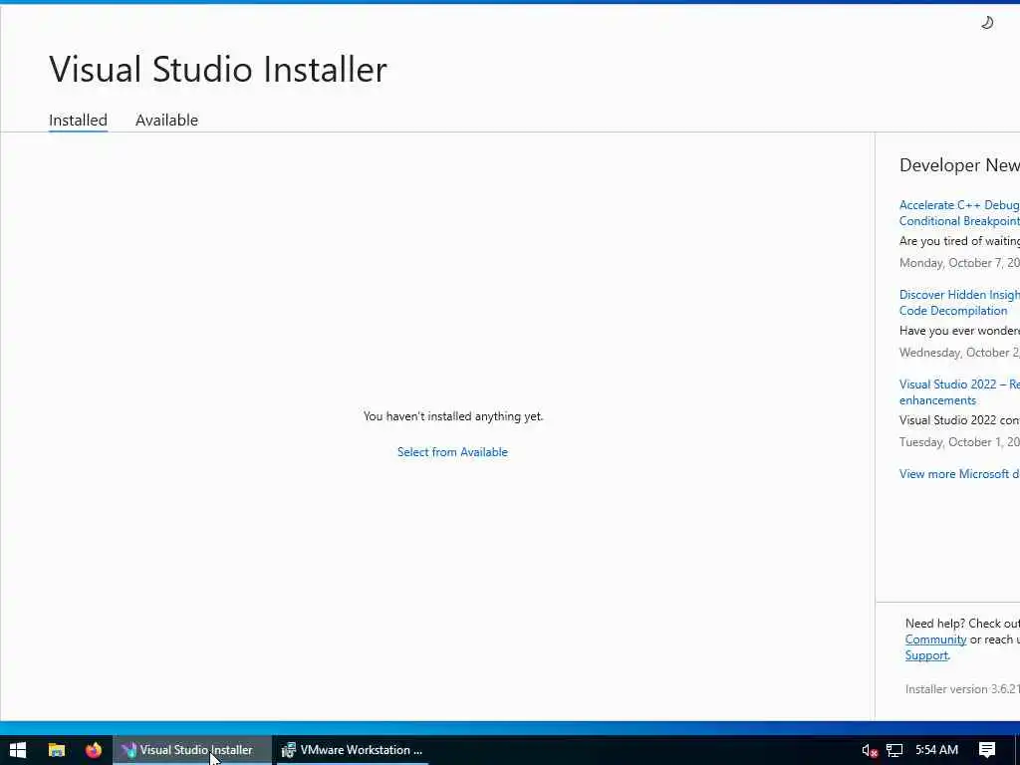The width and height of the screenshot is (1020, 765).
Task: Switch to VMware Workstation taskbar button
Action: click(352, 750)
